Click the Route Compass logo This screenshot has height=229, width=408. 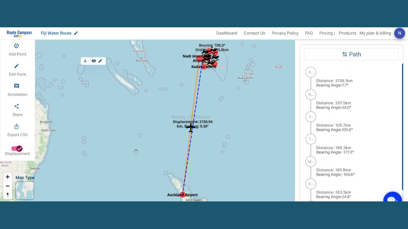[19, 34]
